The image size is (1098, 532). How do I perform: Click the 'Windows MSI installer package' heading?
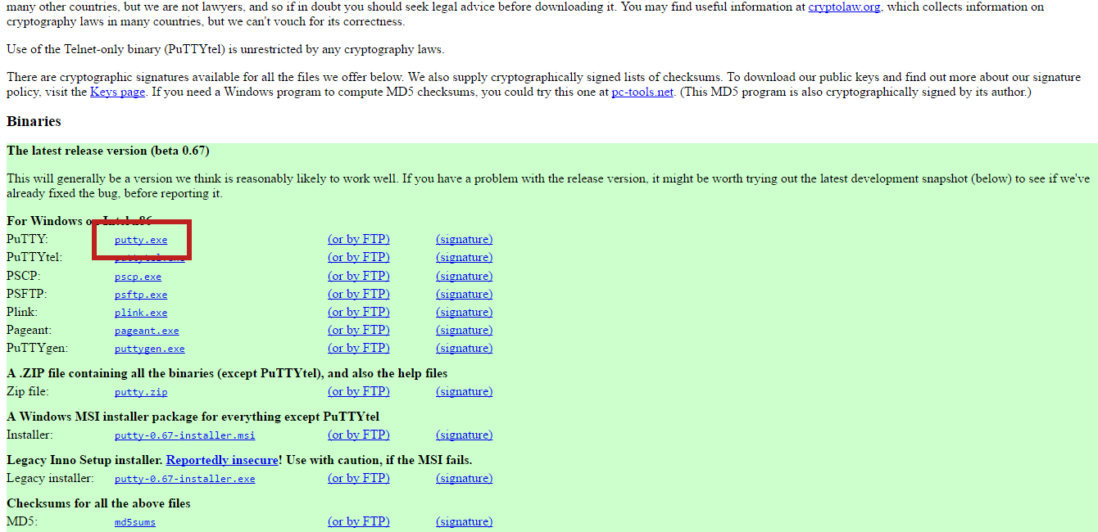[193, 417]
